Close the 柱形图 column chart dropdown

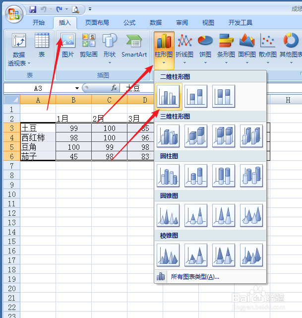point(164,50)
